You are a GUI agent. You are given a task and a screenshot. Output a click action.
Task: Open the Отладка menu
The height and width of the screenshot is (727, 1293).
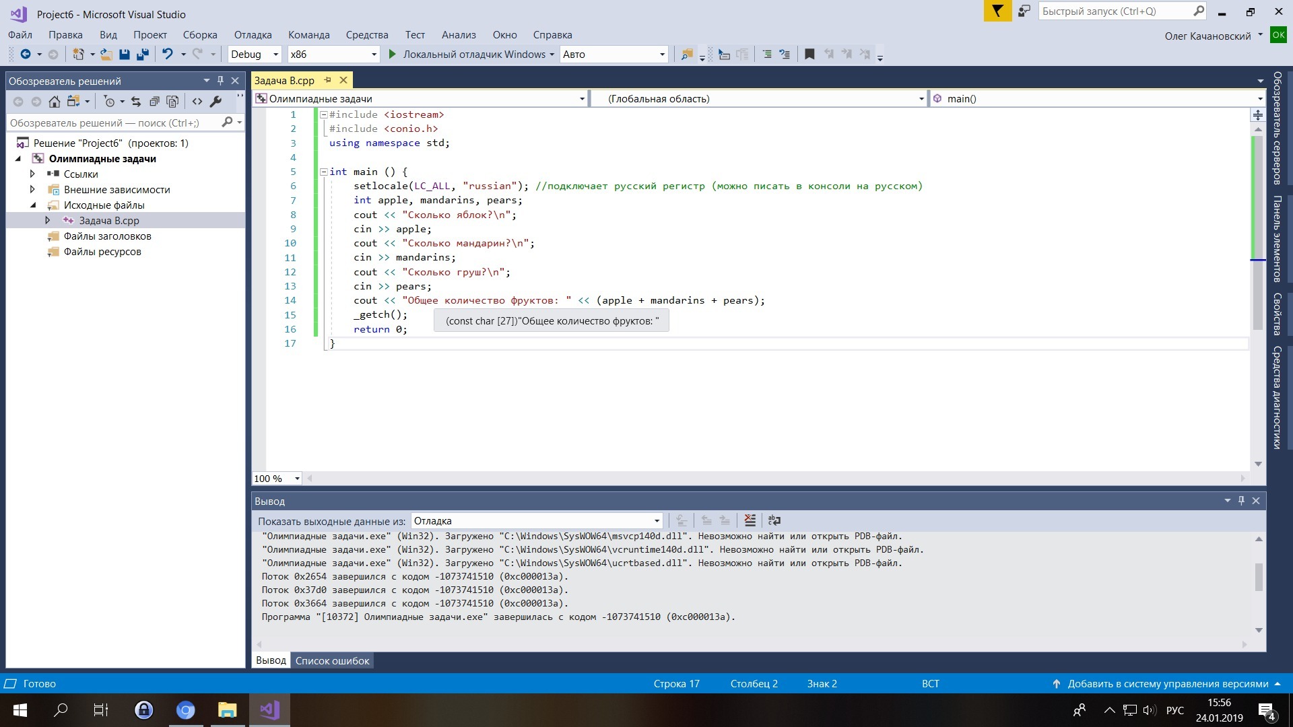(x=253, y=35)
